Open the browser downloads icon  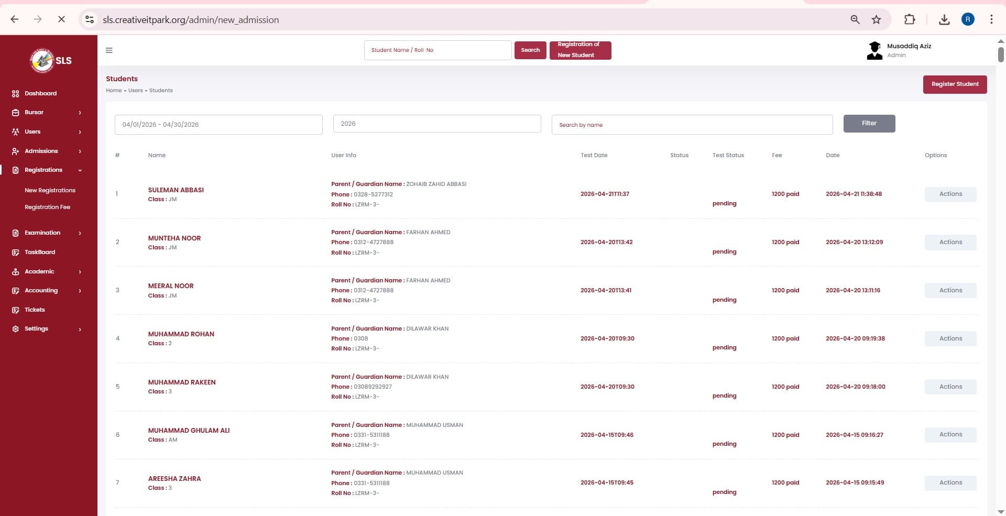click(x=944, y=20)
